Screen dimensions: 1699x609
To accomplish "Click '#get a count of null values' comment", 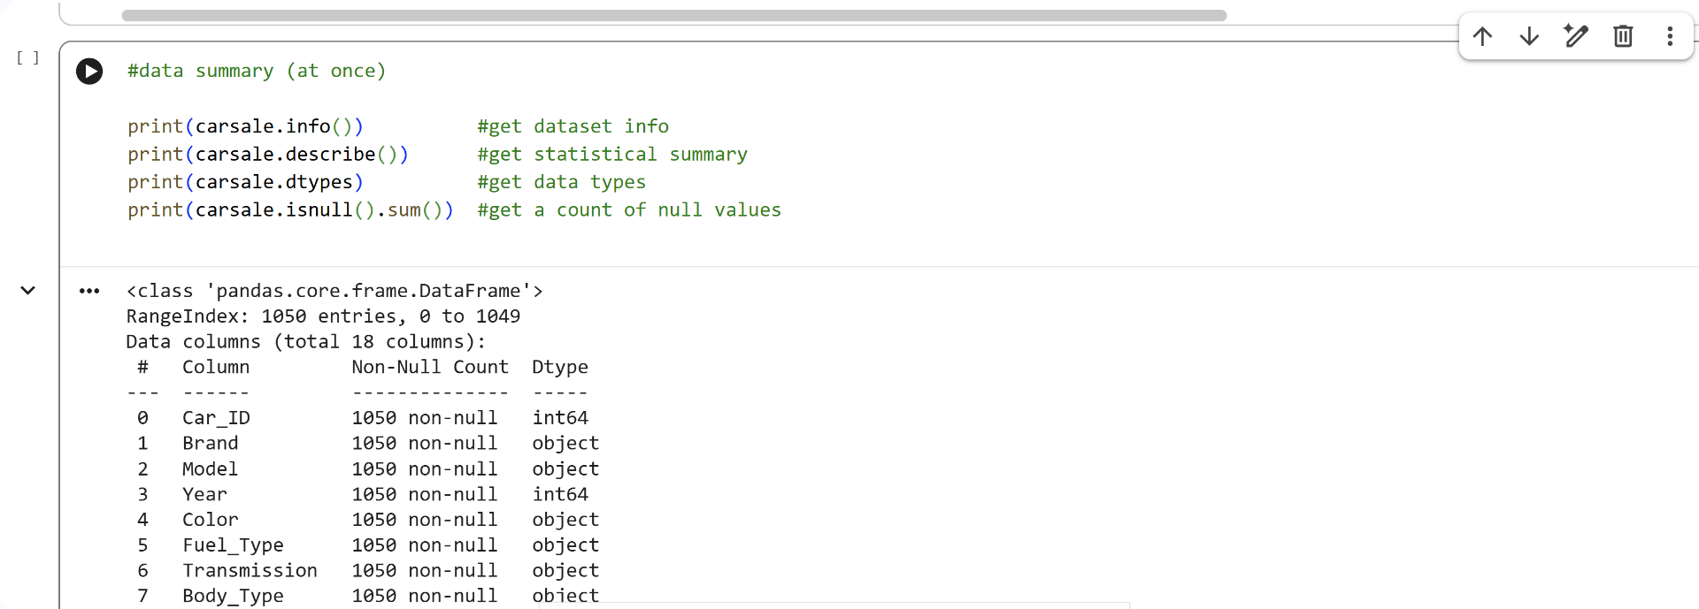I will pyautogui.click(x=629, y=210).
